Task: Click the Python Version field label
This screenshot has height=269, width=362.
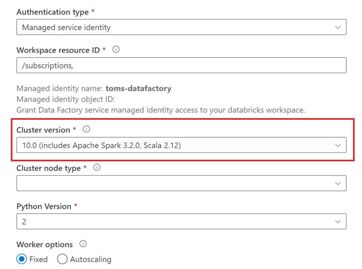Action: 44,206
